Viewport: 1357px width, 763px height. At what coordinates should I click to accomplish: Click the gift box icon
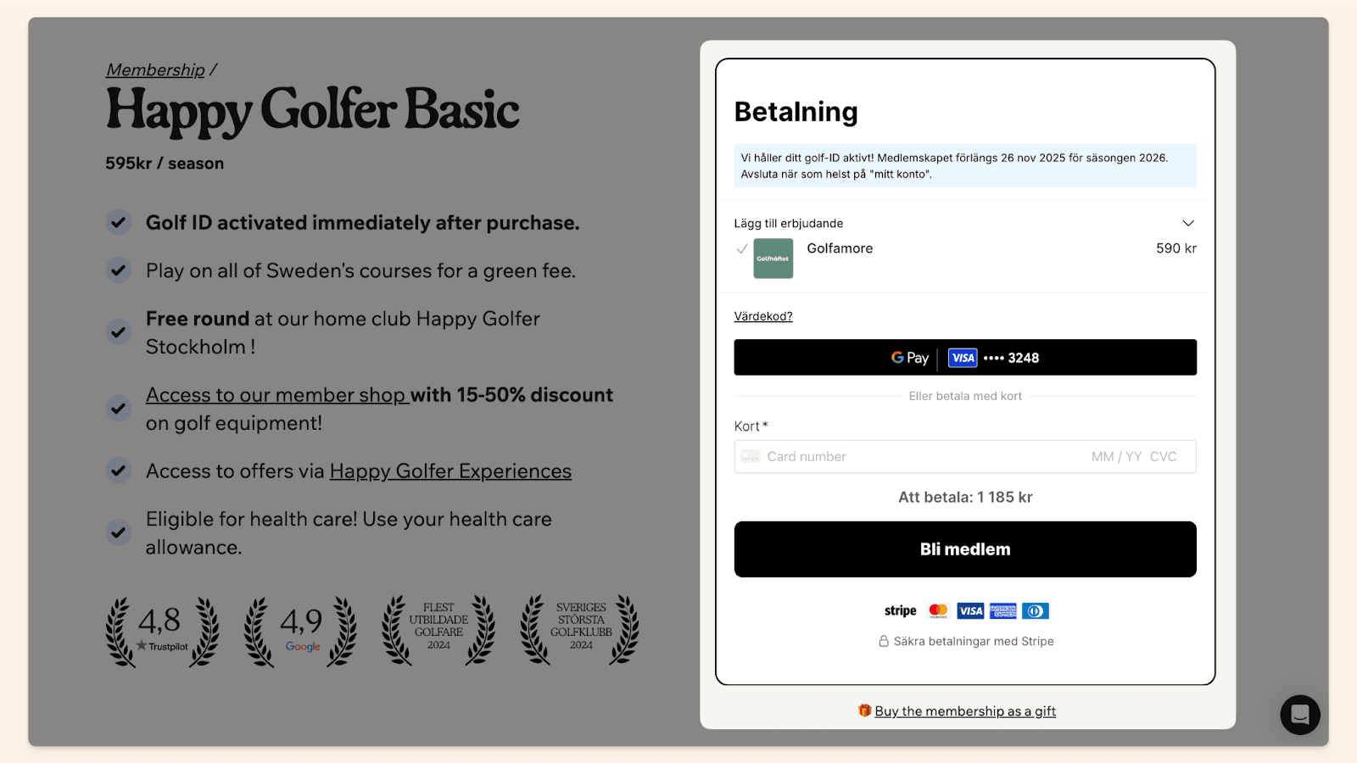tap(864, 710)
